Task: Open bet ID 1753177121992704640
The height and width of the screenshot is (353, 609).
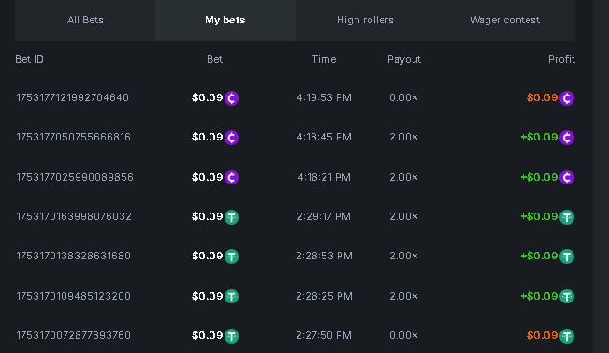Action: click(72, 97)
